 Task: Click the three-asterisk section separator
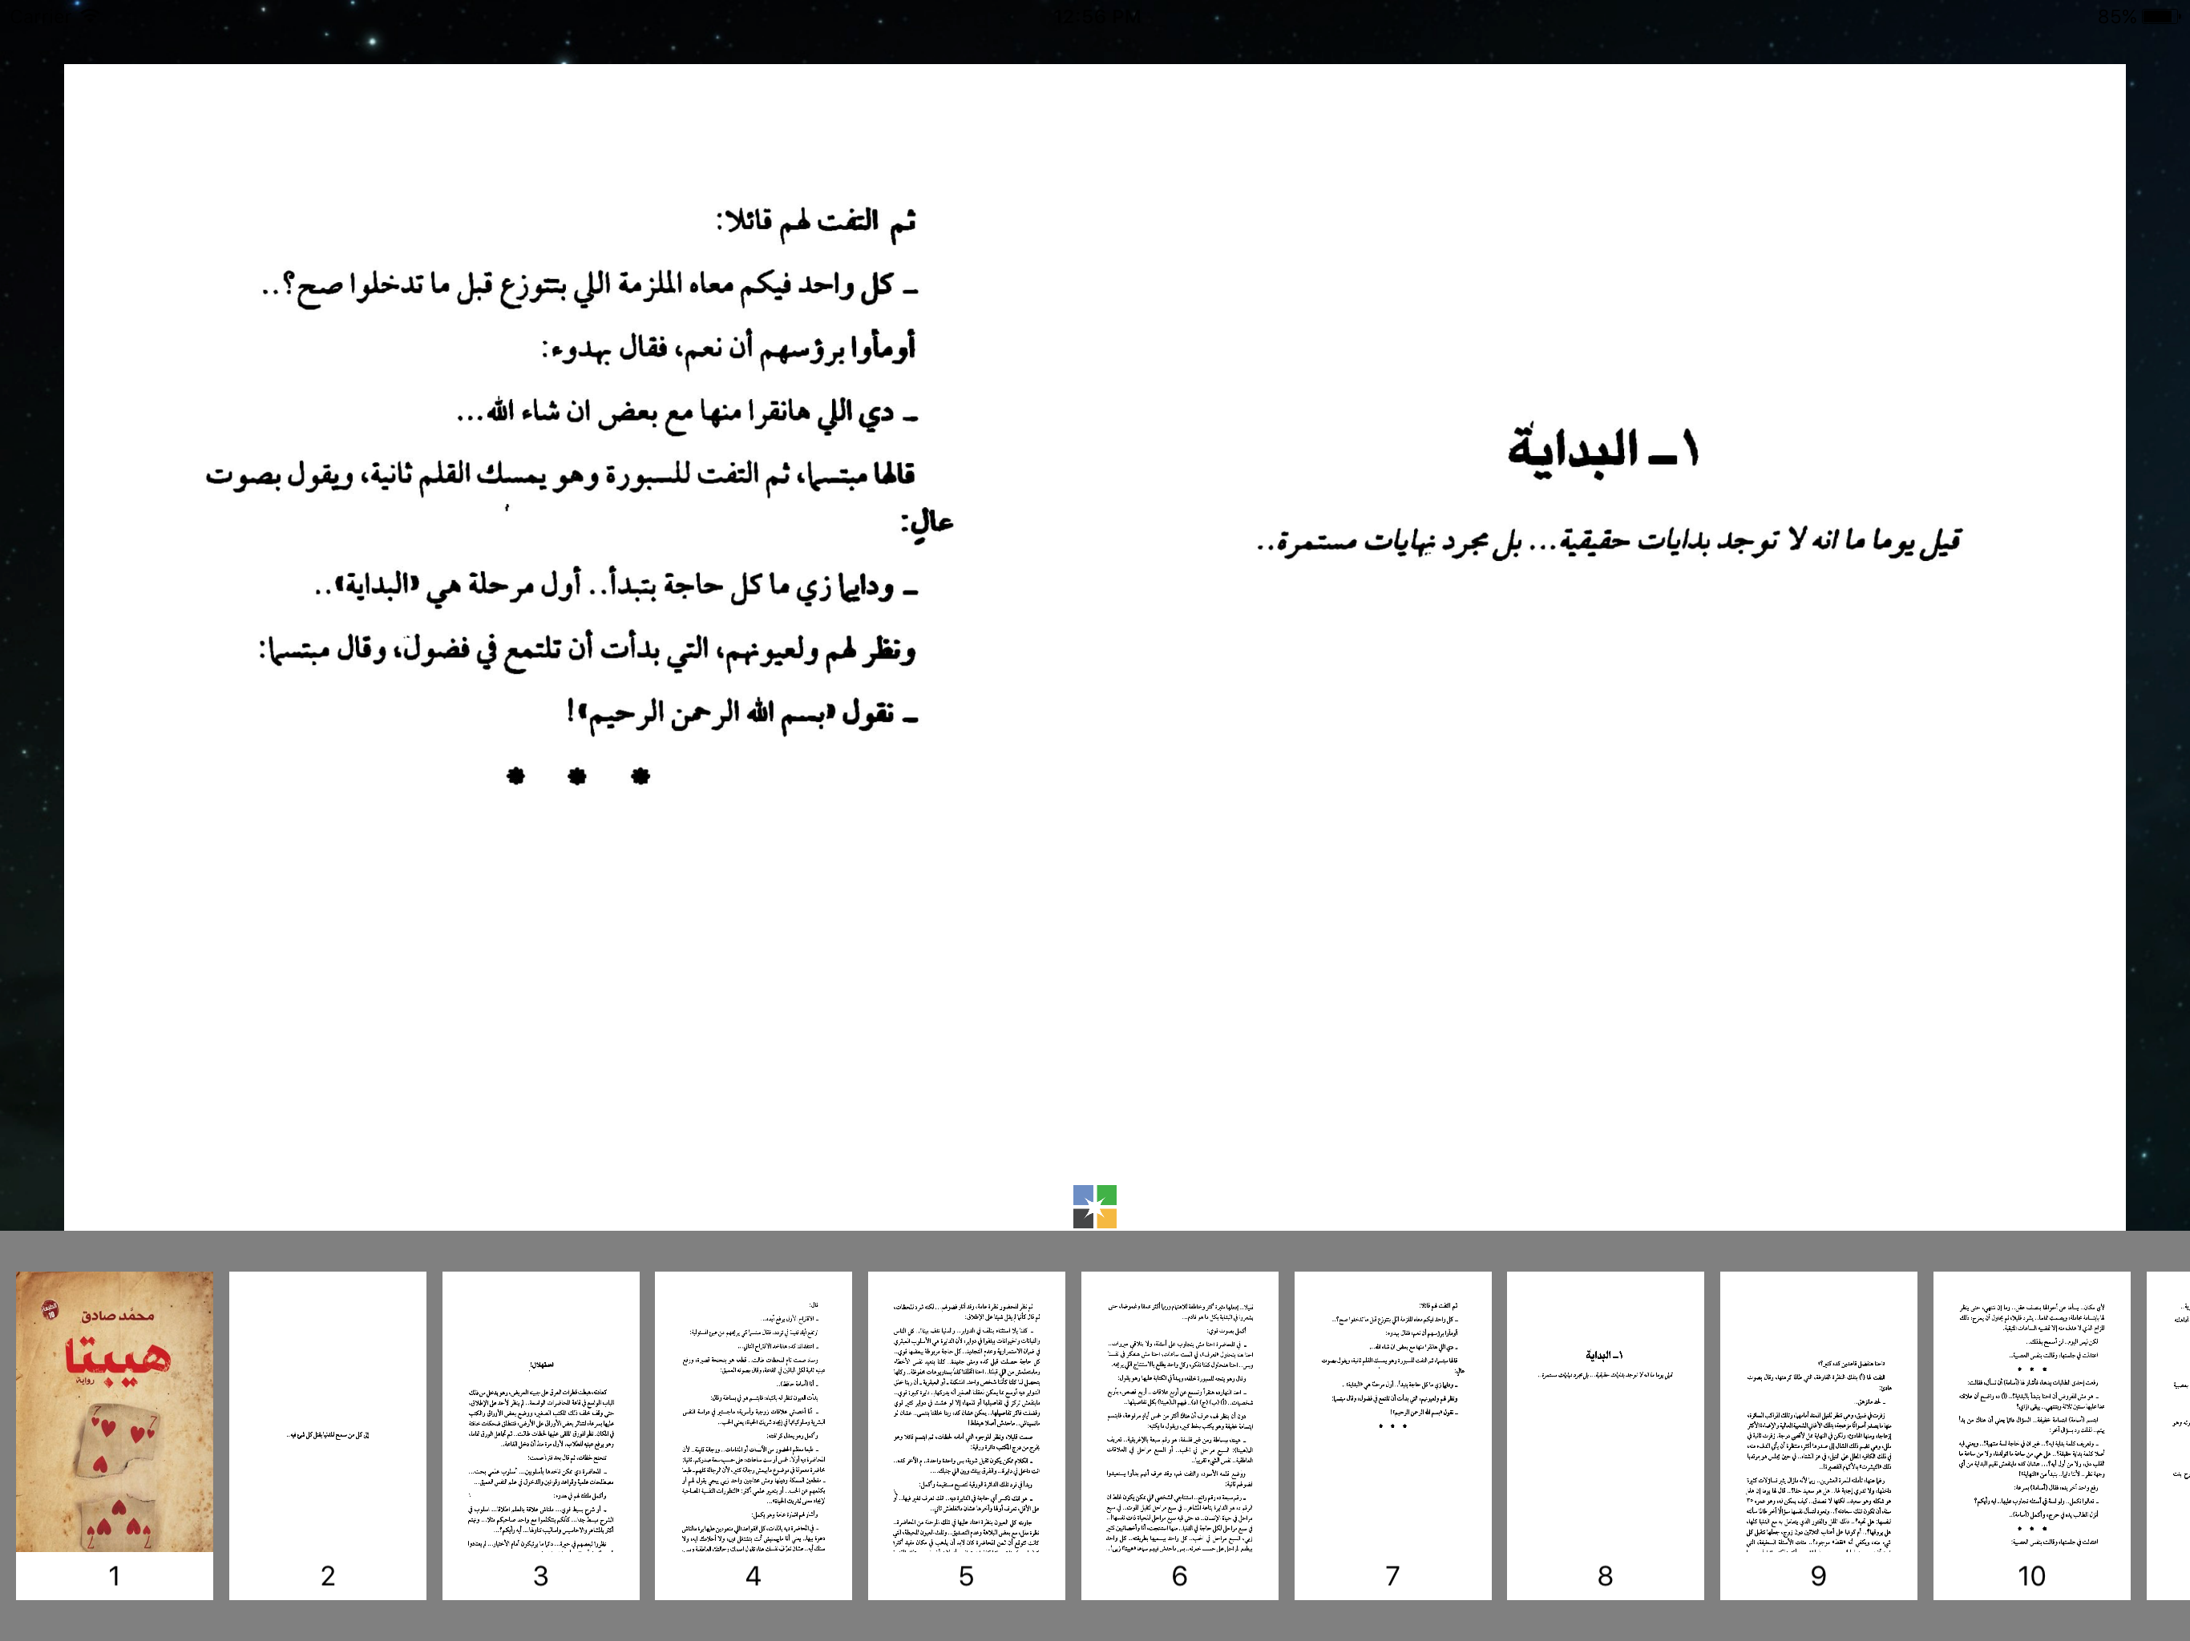click(577, 777)
